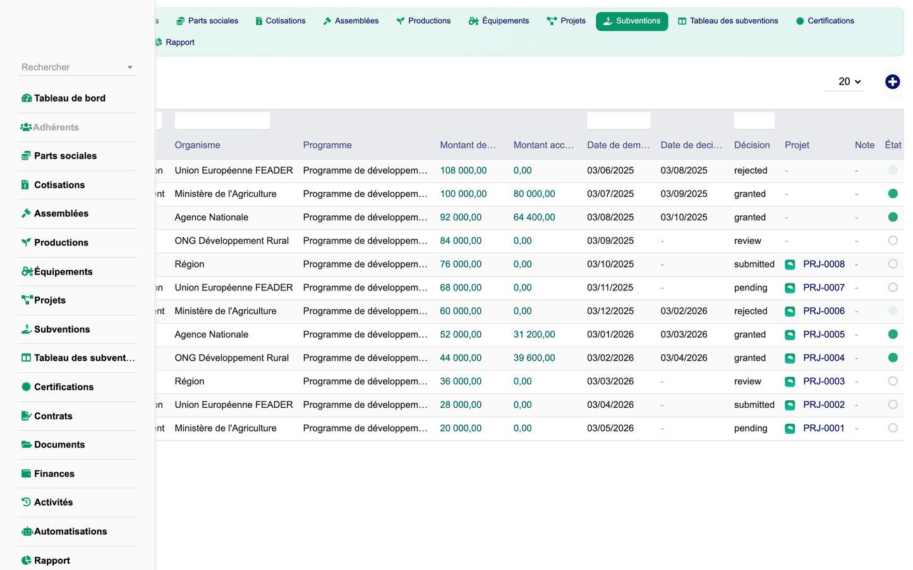Toggle État for PRJ-0003 row
The height and width of the screenshot is (570, 913).
[893, 381]
